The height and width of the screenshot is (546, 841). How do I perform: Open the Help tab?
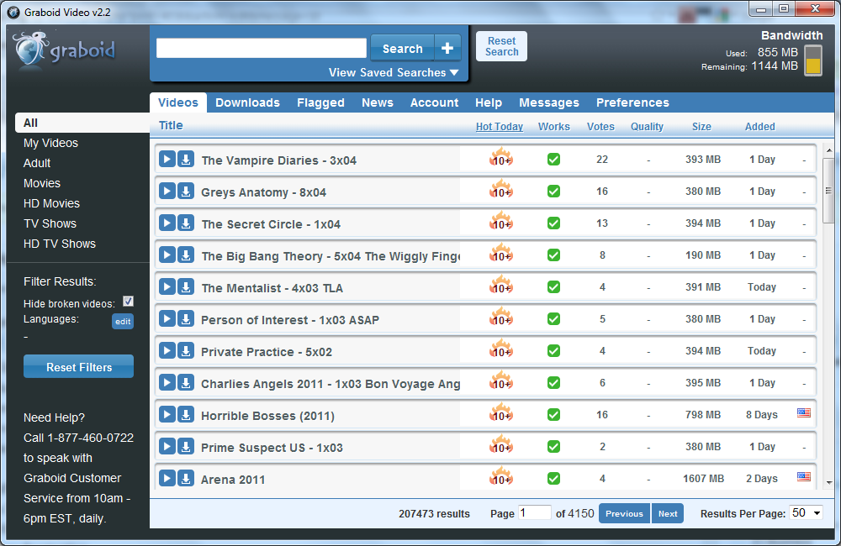point(489,102)
